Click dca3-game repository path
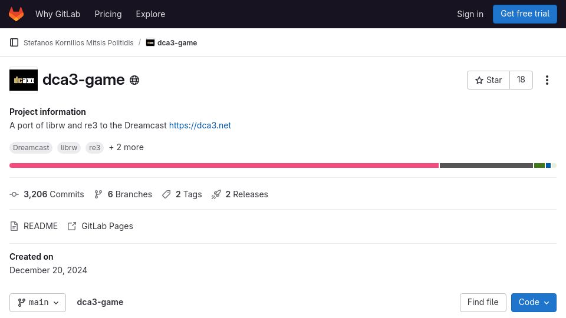 tap(100, 302)
